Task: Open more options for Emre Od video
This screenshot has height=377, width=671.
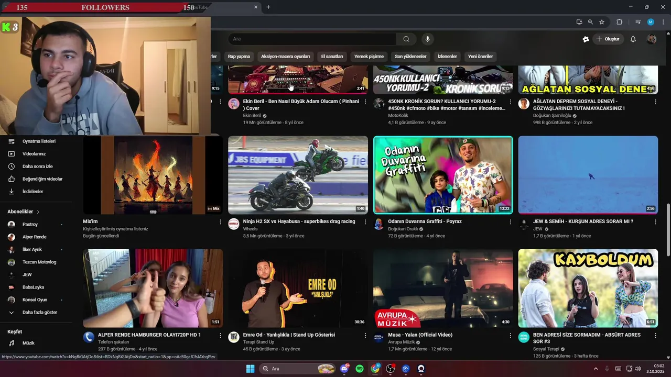Action: click(365, 335)
